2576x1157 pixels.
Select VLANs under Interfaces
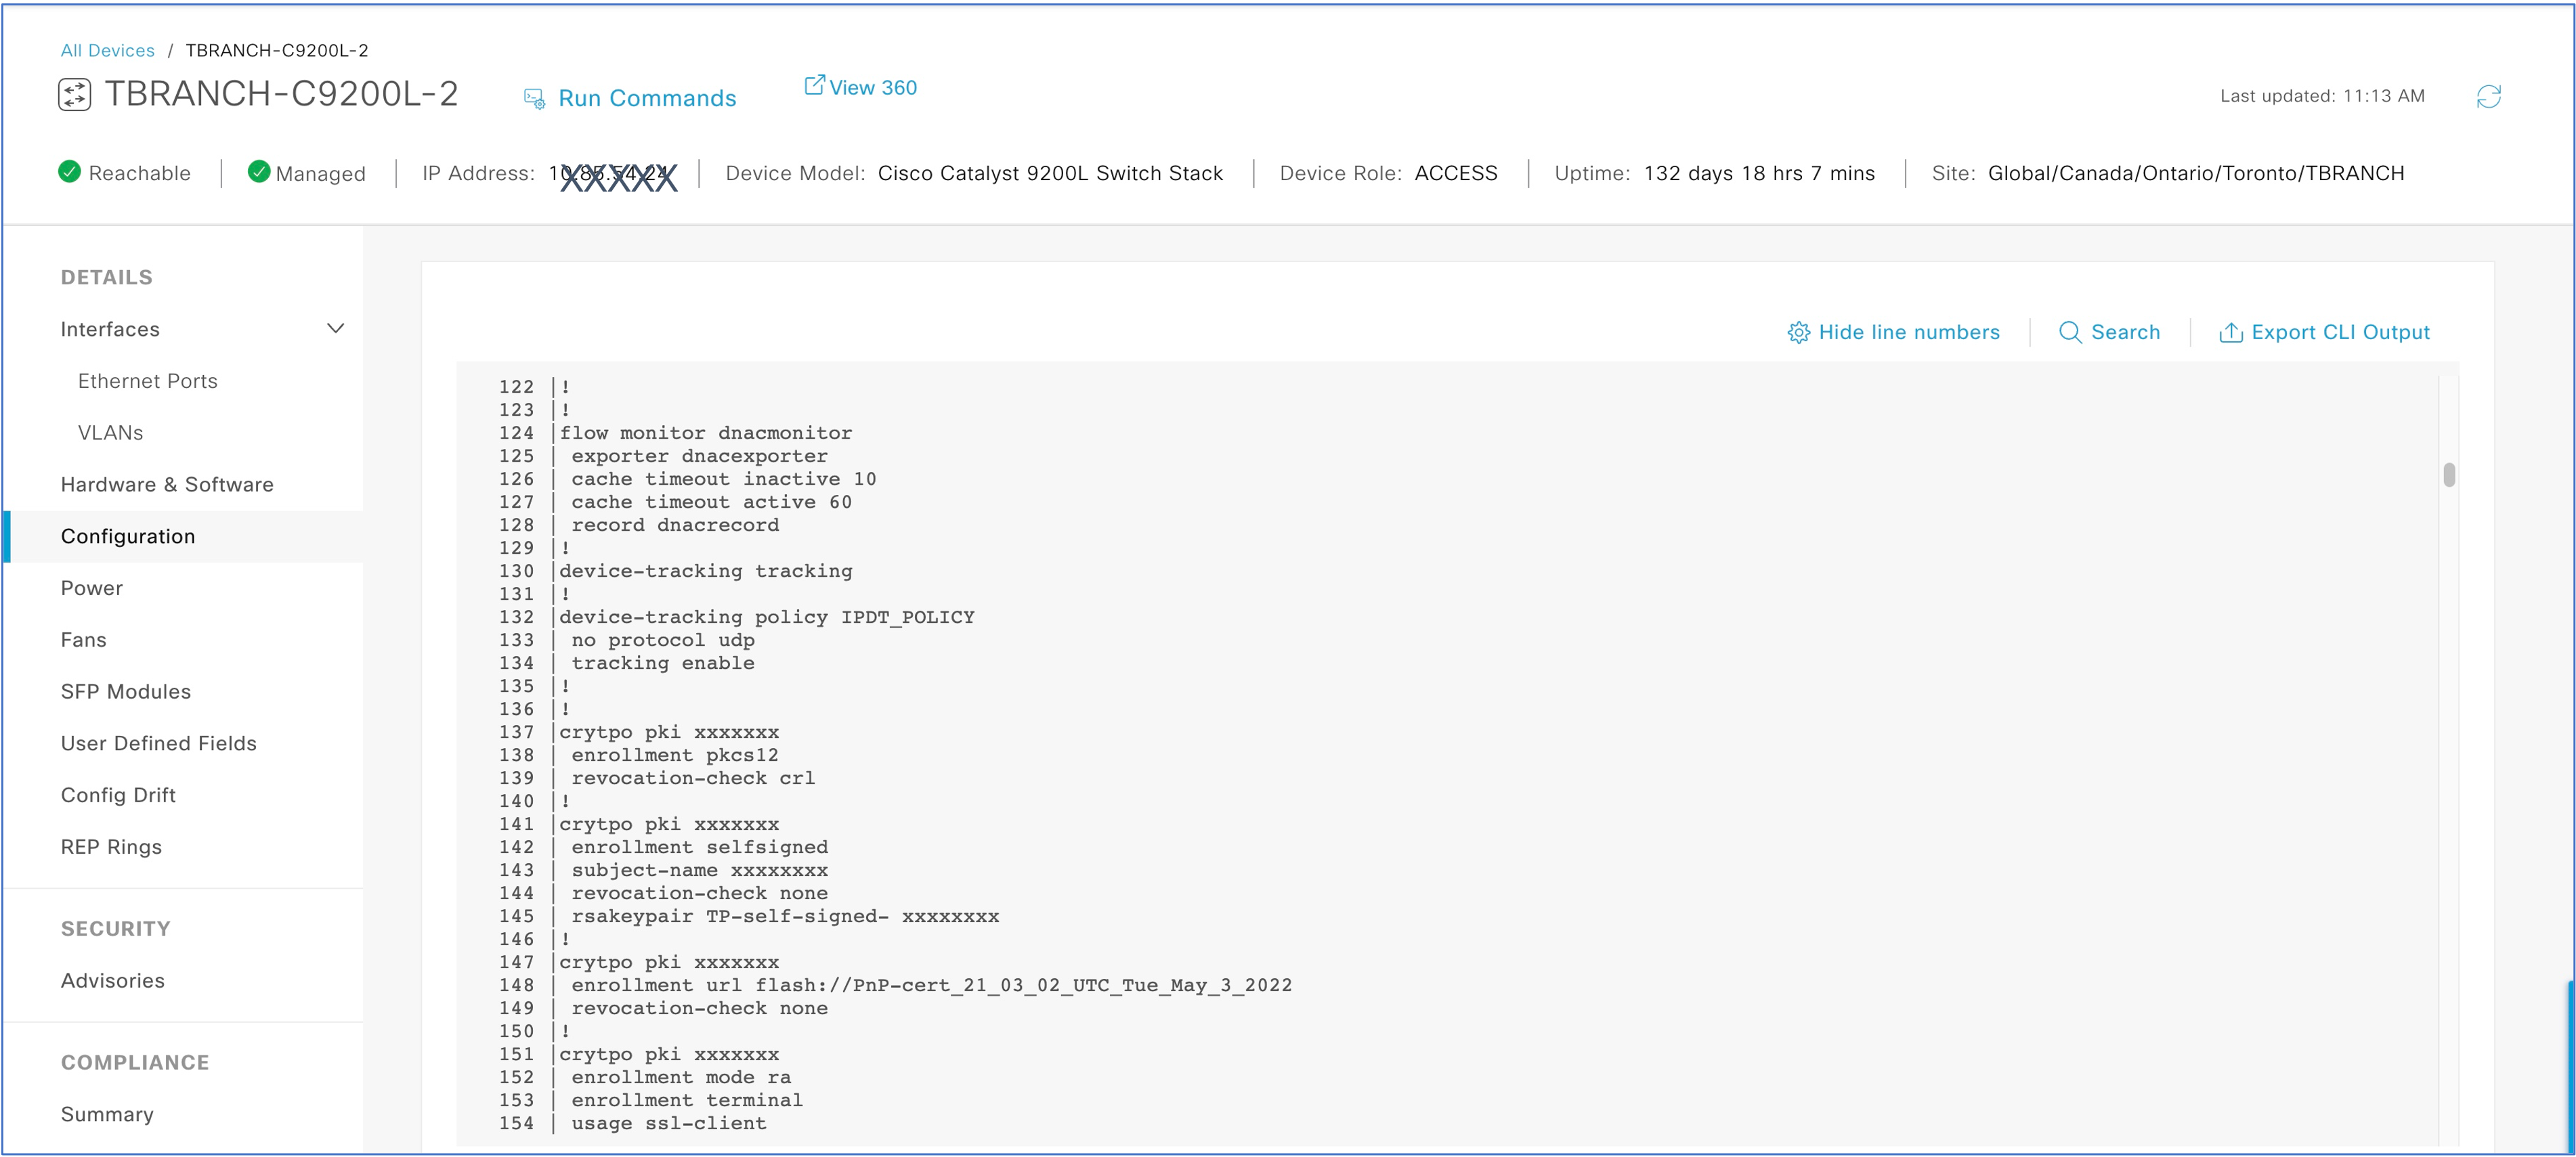pyautogui.click(x=110, y=432)
